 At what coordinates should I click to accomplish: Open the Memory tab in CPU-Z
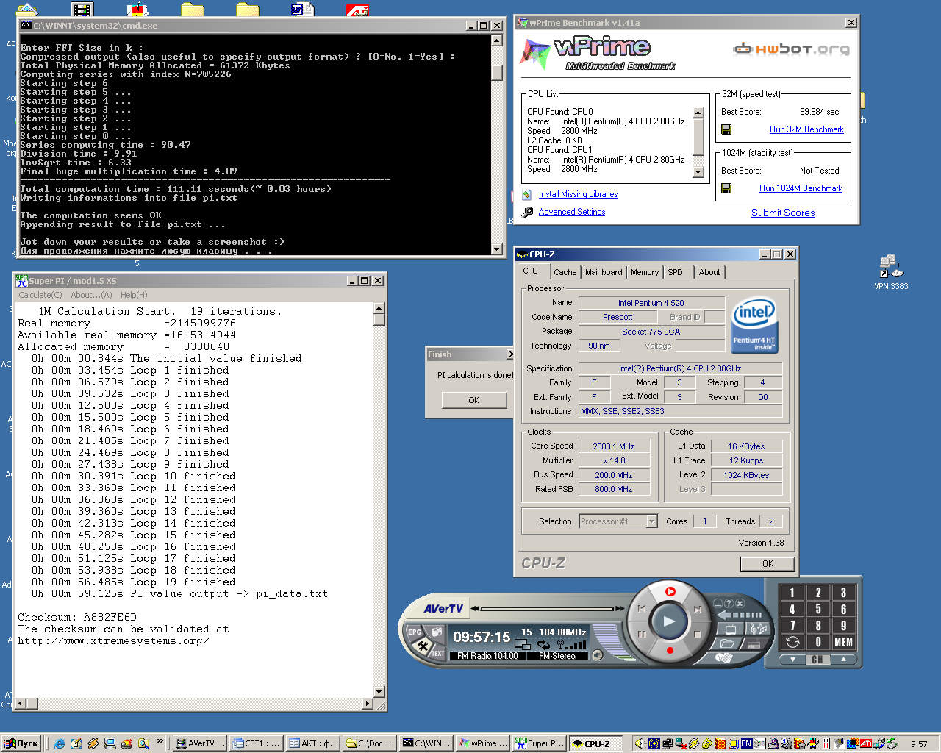click(x=645, y=272)
